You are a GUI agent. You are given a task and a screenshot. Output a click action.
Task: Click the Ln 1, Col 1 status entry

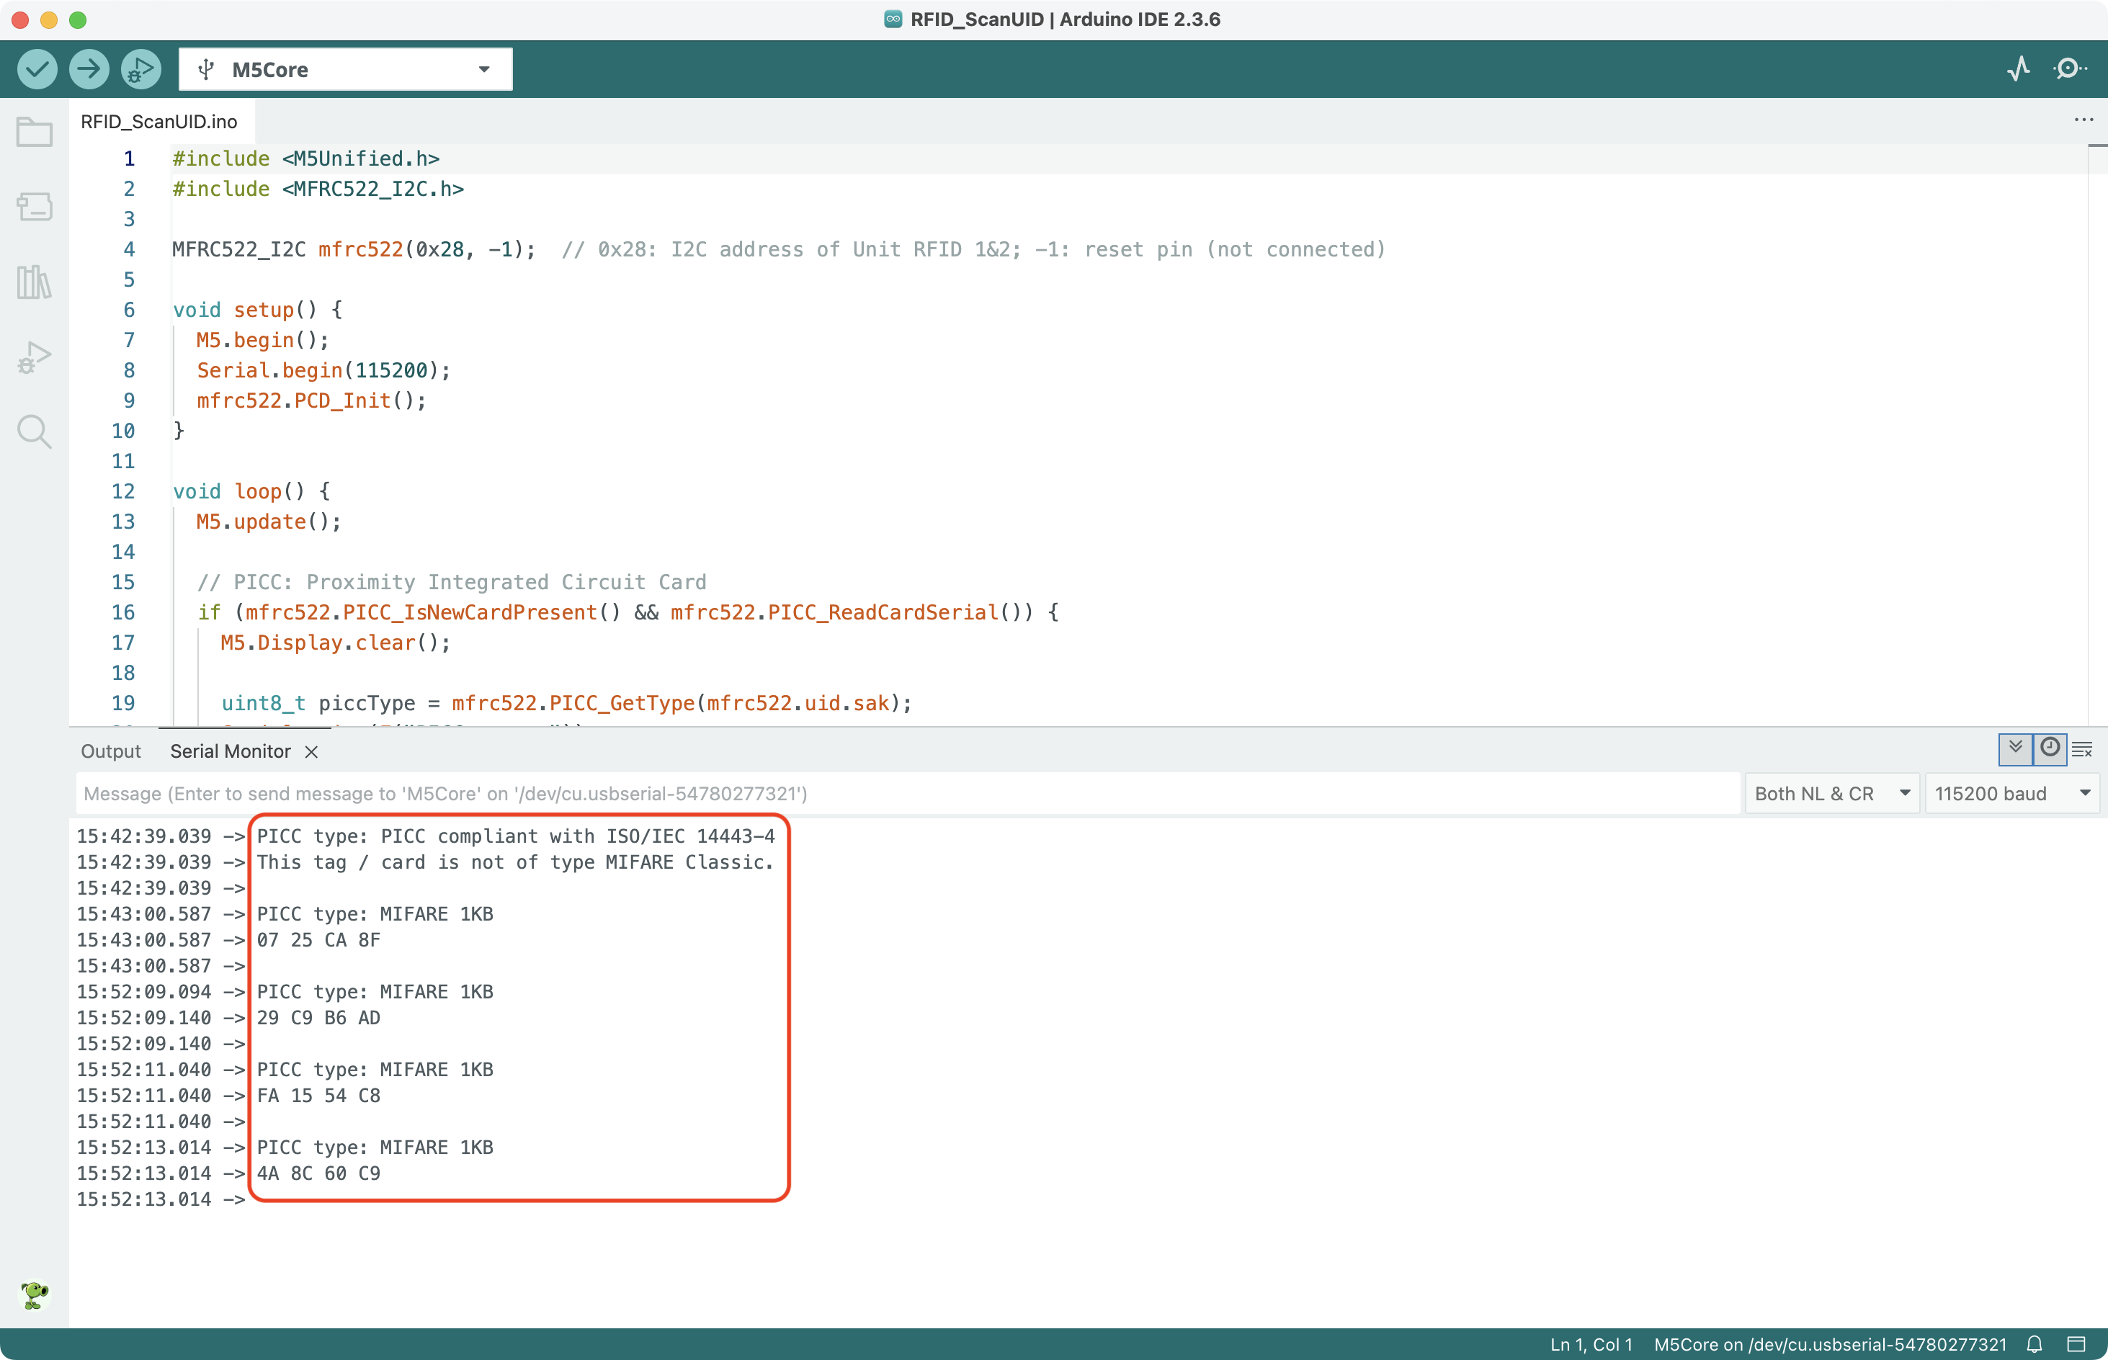coord(1591,1344)
